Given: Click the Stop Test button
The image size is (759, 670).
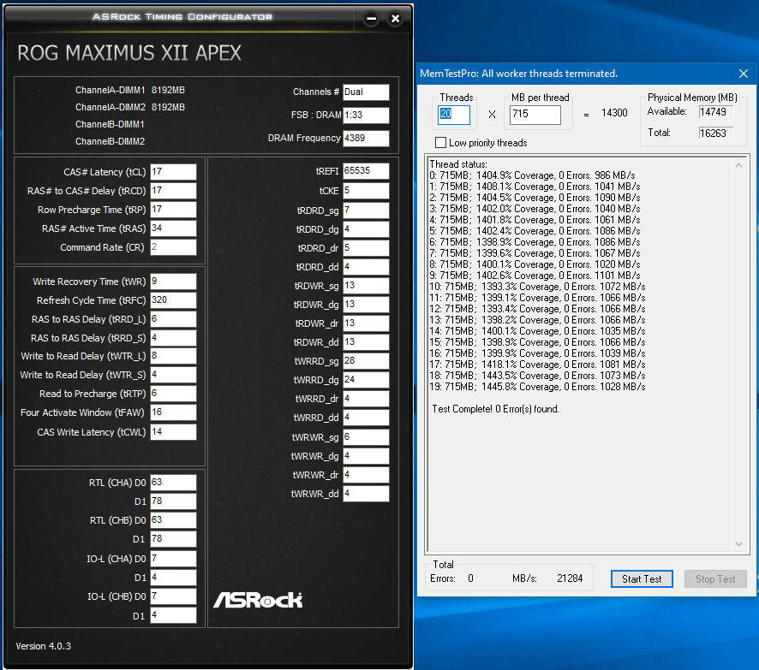Looking at the screenshot, I should 715,578.
